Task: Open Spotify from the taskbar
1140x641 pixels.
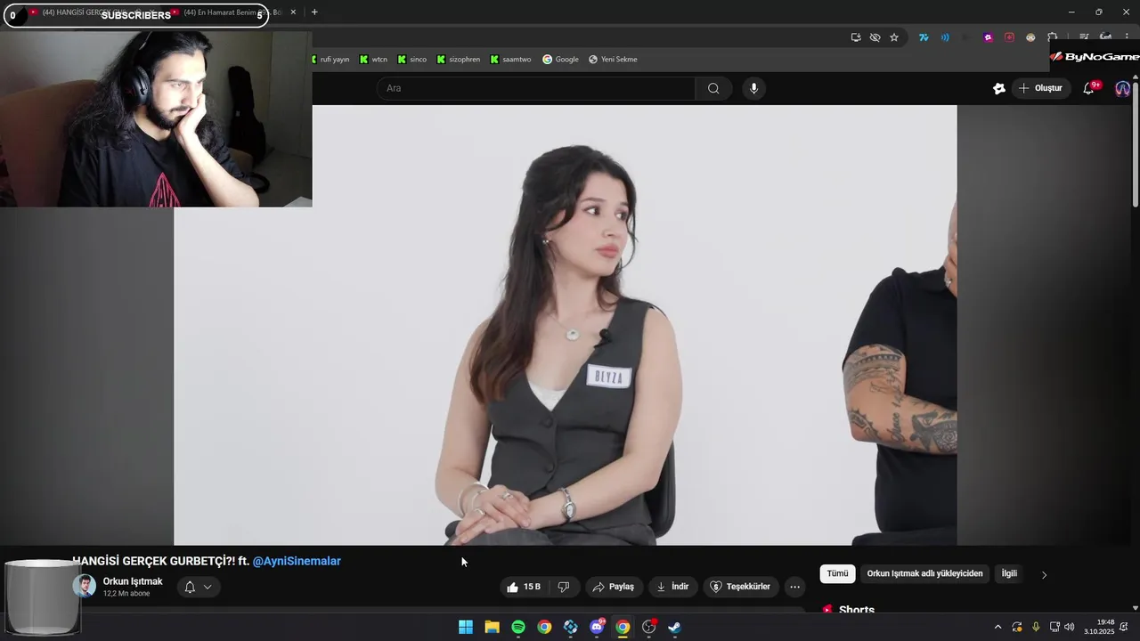Action: [518, 627]
